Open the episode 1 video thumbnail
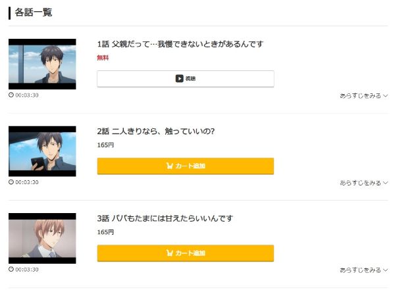 click(42, 64)
